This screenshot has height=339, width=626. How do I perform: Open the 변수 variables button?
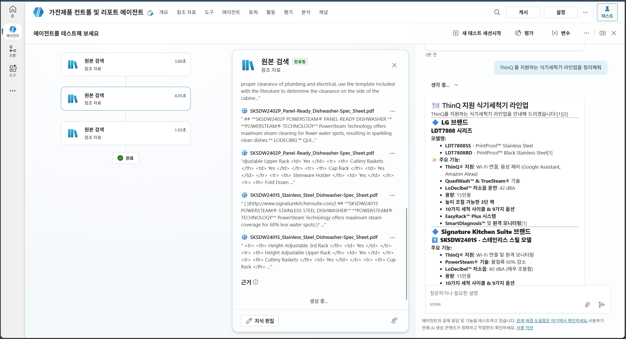click(561, 33)
